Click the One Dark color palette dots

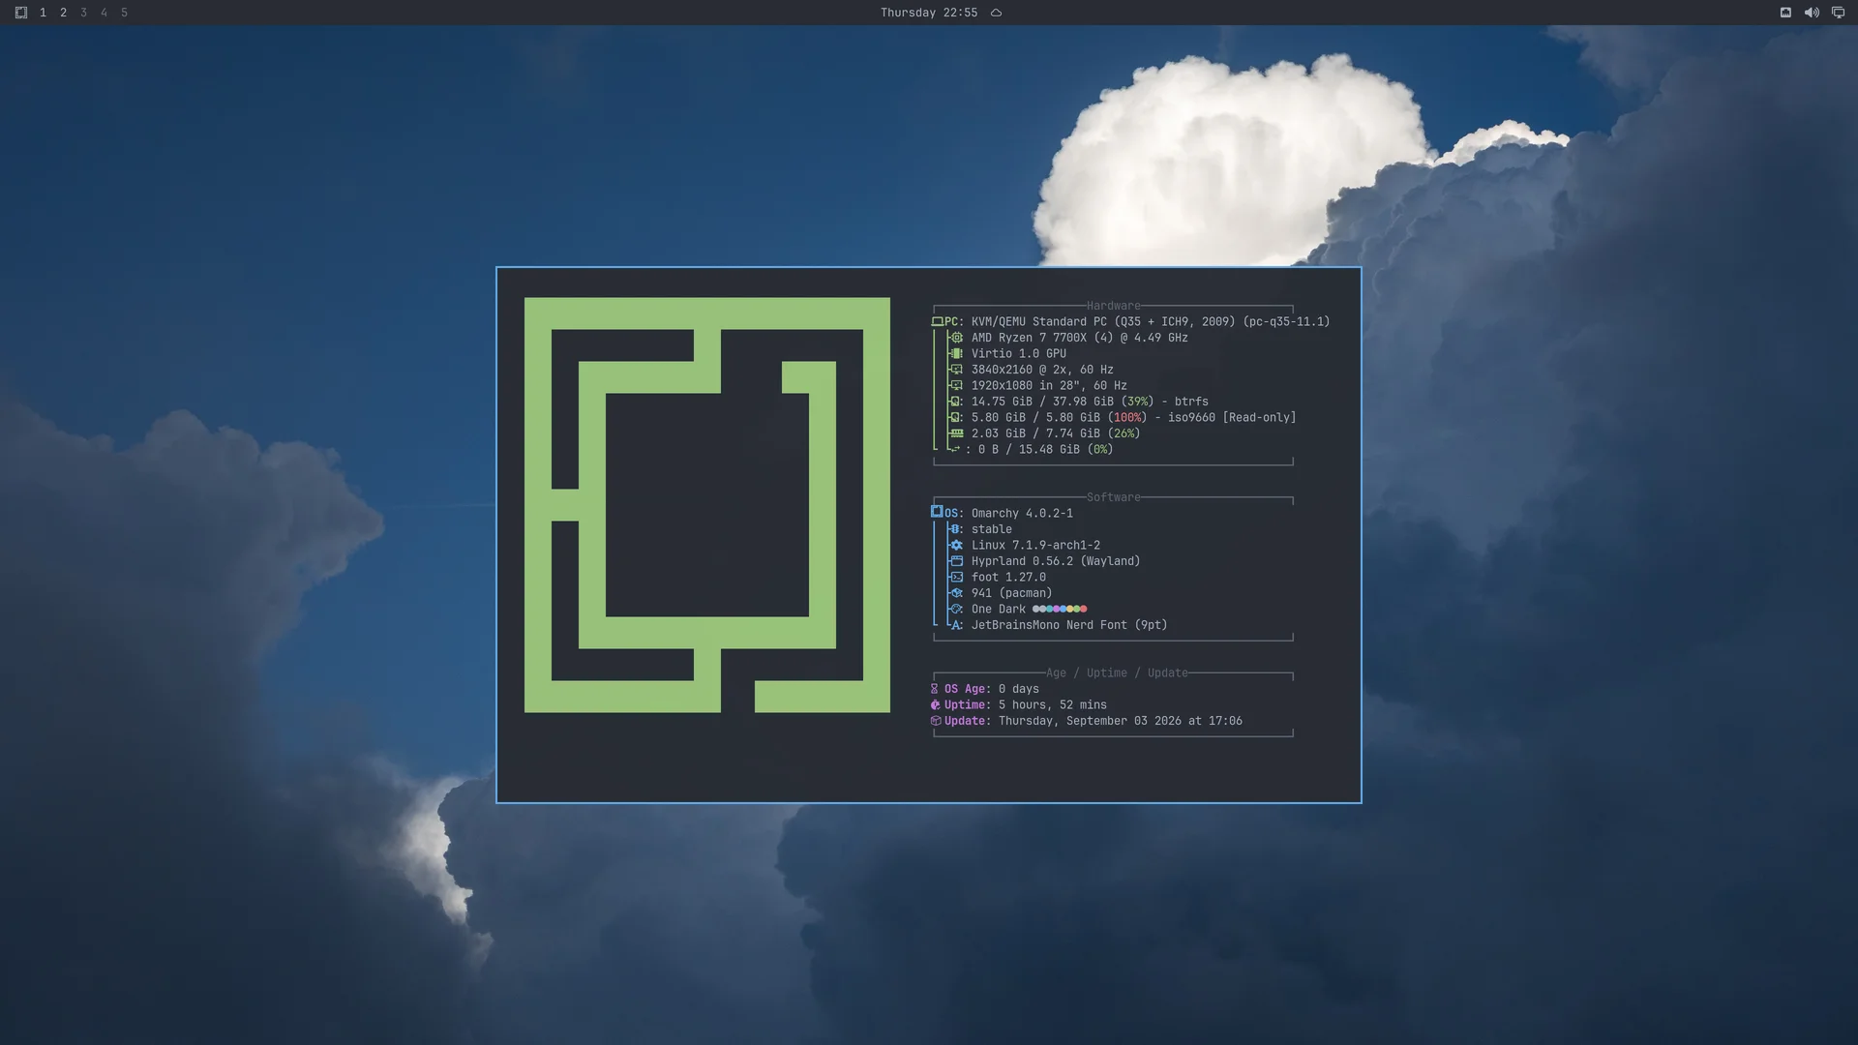[1060, 610]
